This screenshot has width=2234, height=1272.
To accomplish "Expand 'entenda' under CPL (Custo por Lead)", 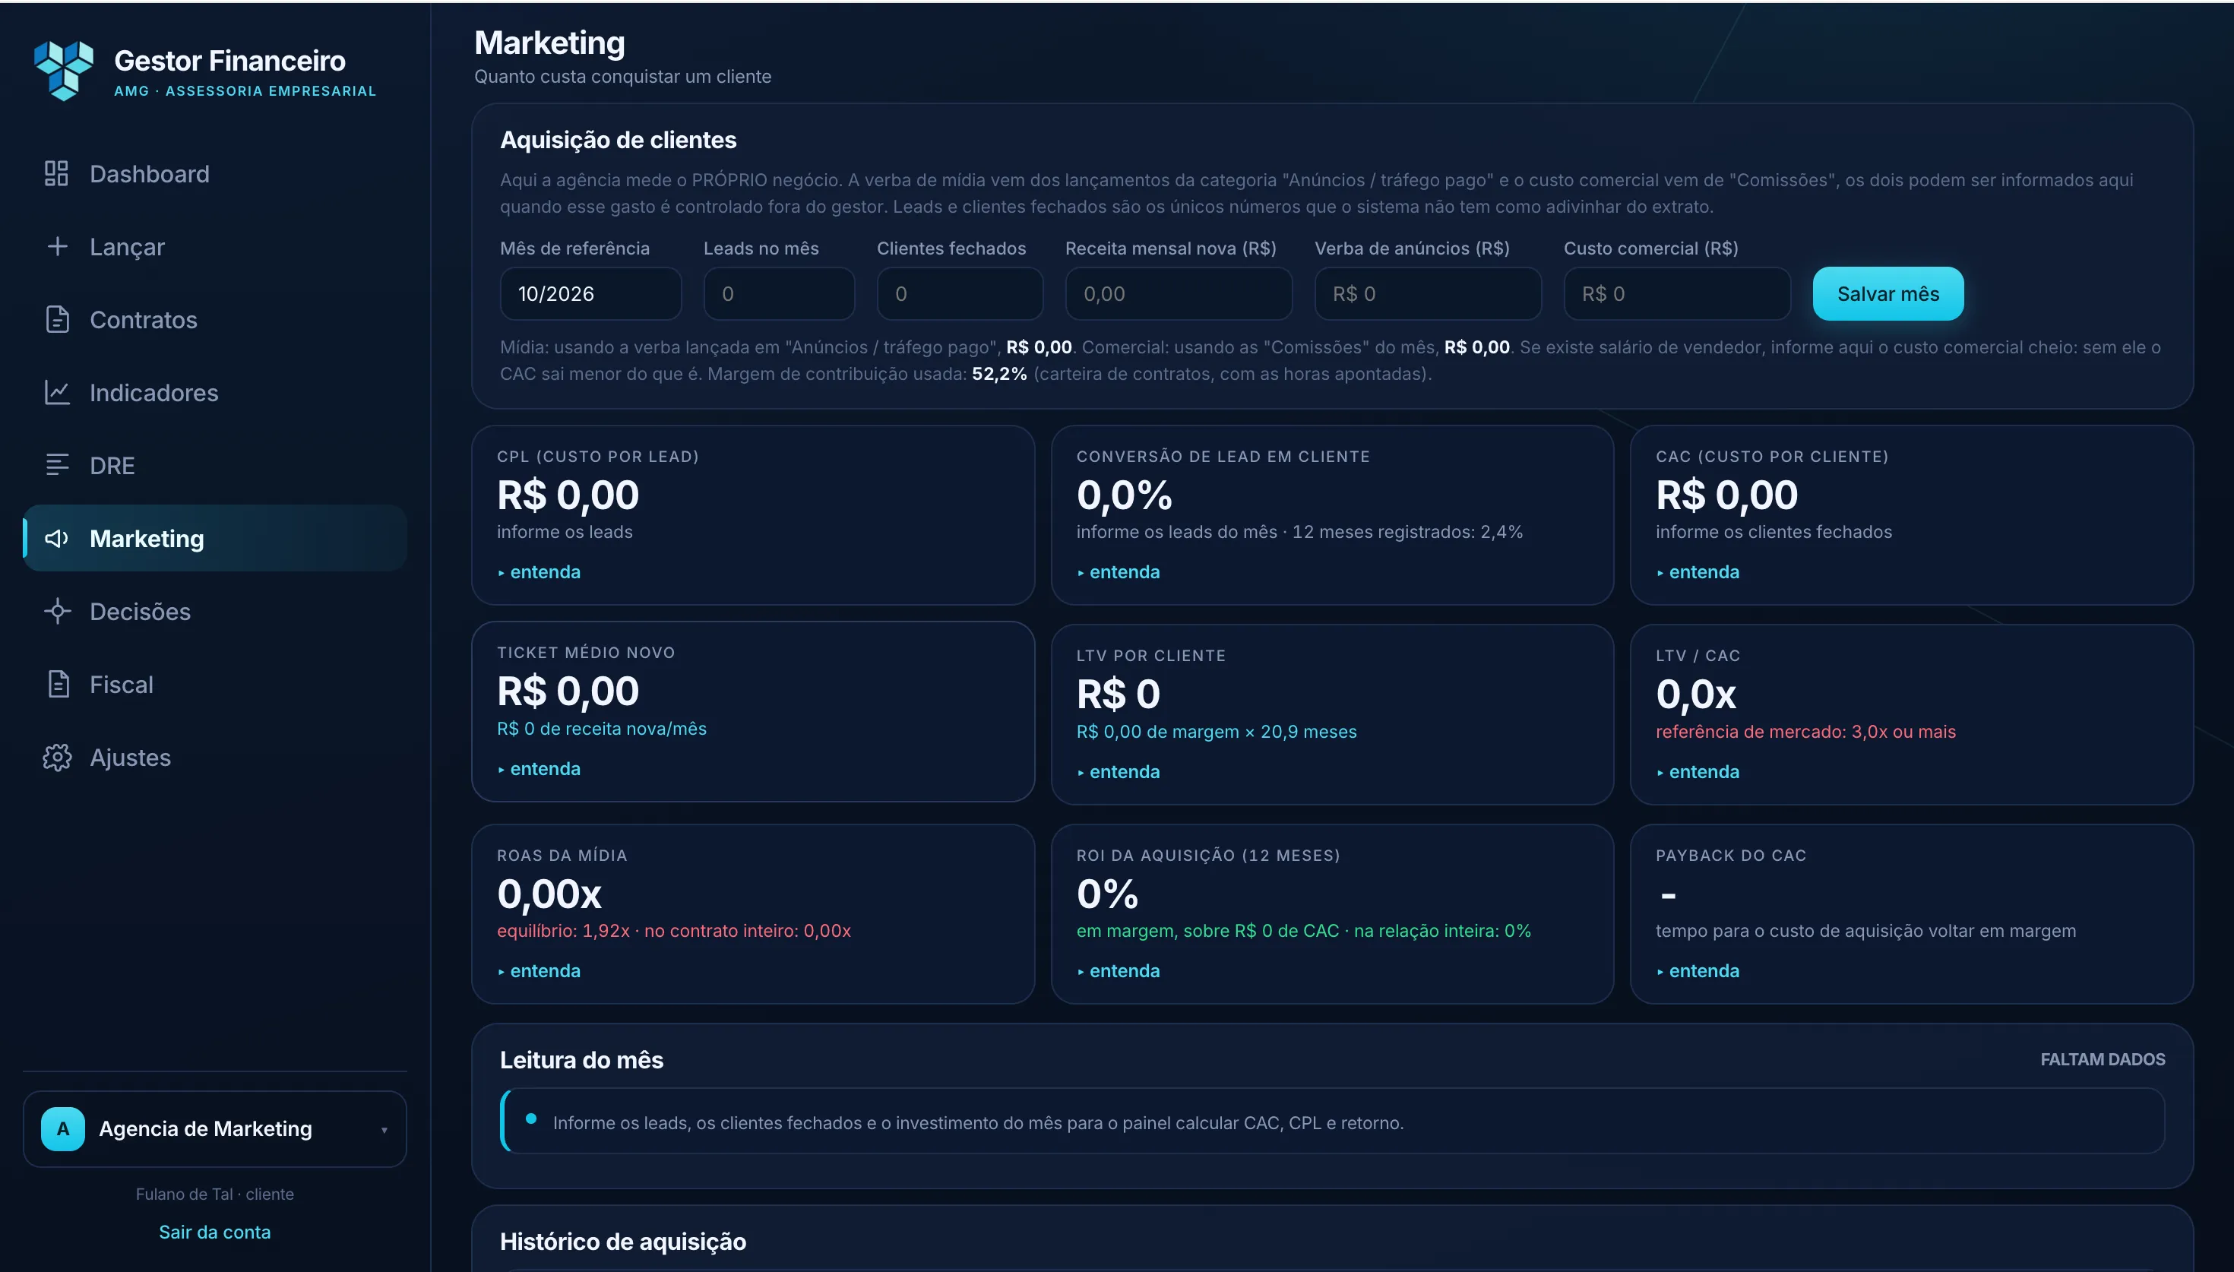I will [539, 572].
